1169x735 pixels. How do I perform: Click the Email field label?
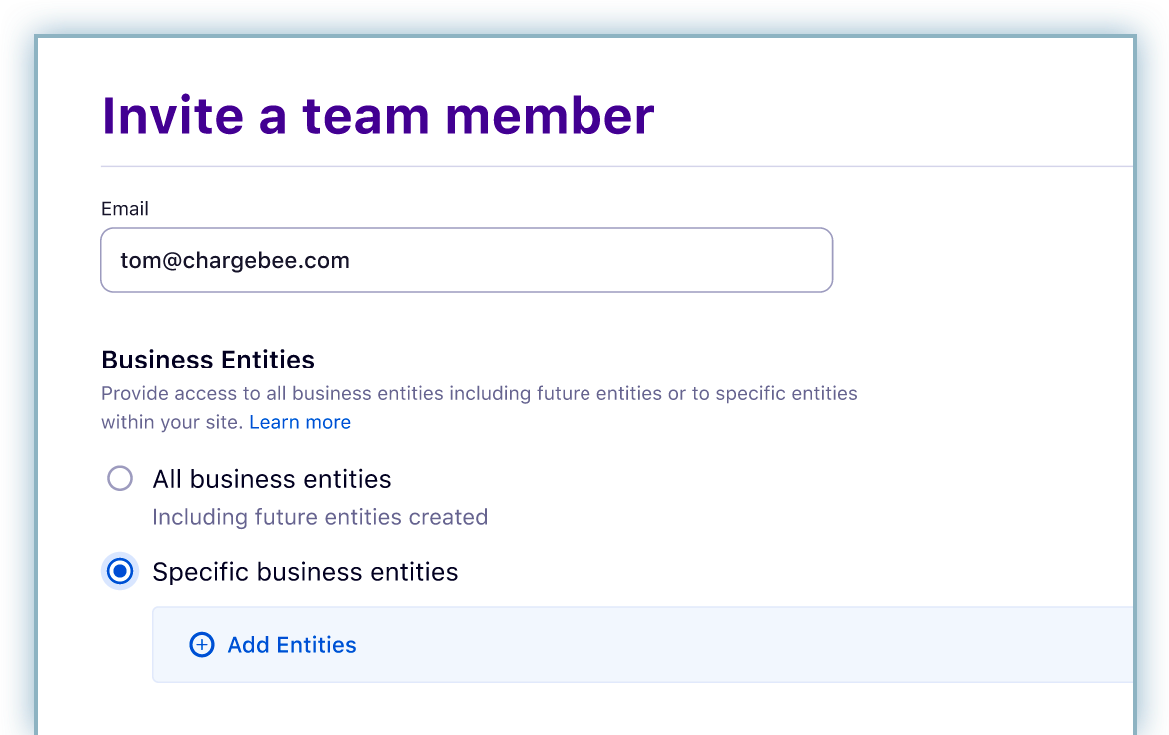[x=124, y=208]
